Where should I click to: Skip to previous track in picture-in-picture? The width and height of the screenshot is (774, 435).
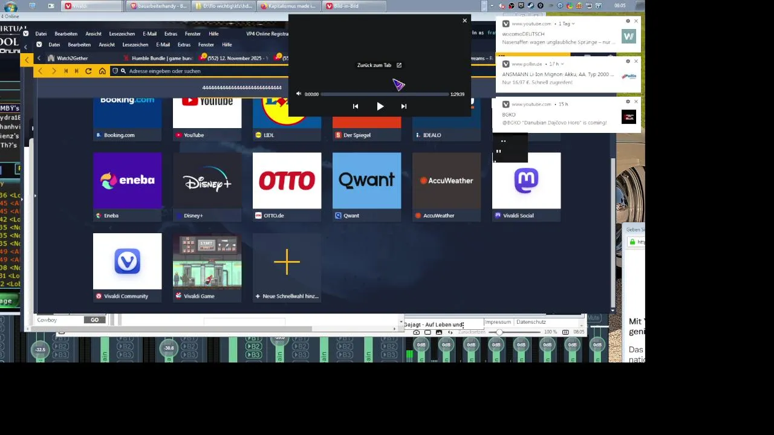[356, 106]
